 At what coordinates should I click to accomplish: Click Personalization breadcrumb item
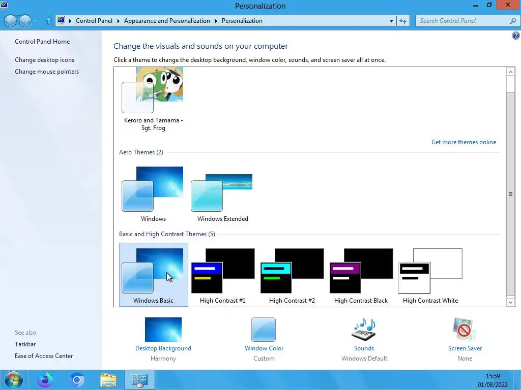click(x=242, y=20)
